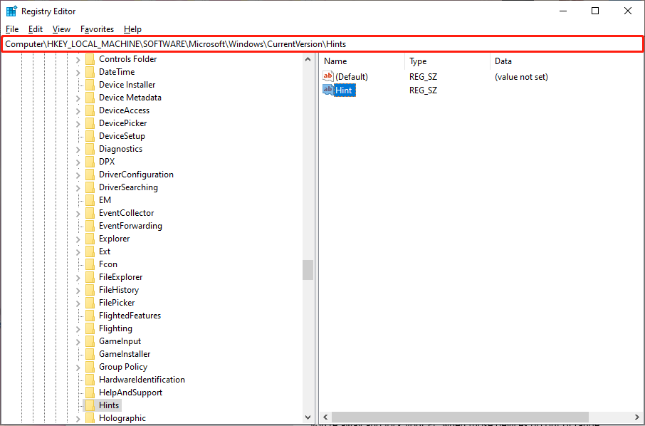Open the View menu
This screenshot has height=426, width=645.
(61, 29)
